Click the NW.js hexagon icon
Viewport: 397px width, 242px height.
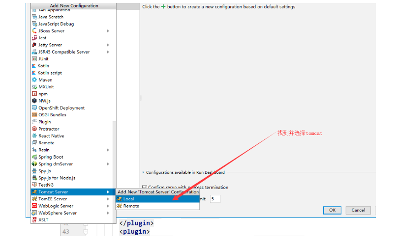pos(34,101)
